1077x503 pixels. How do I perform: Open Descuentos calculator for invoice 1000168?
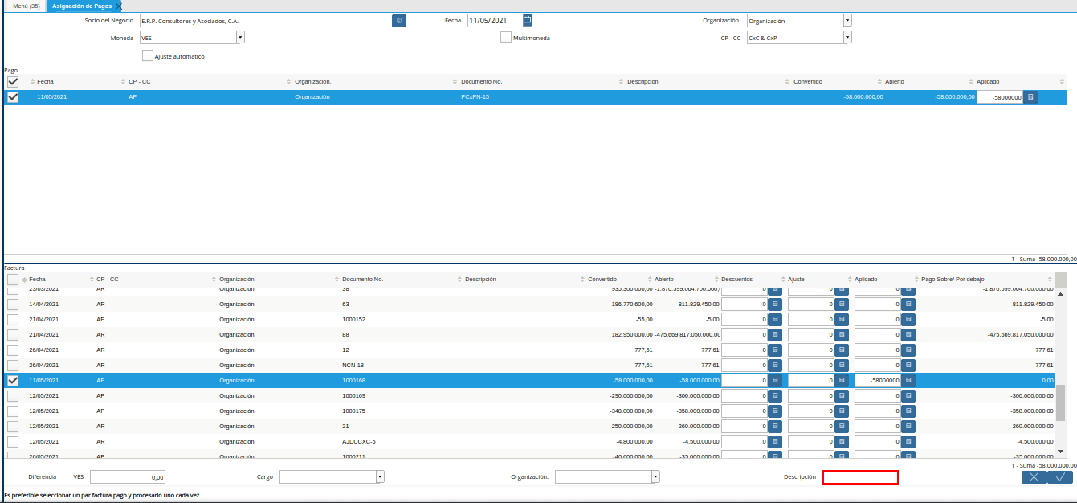(x=775, y=381)
